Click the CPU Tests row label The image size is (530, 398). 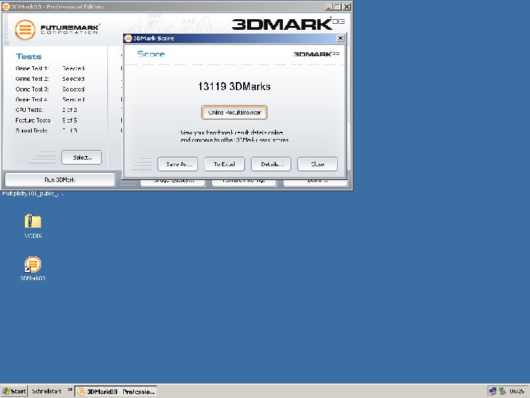click(x=29, y=110)
